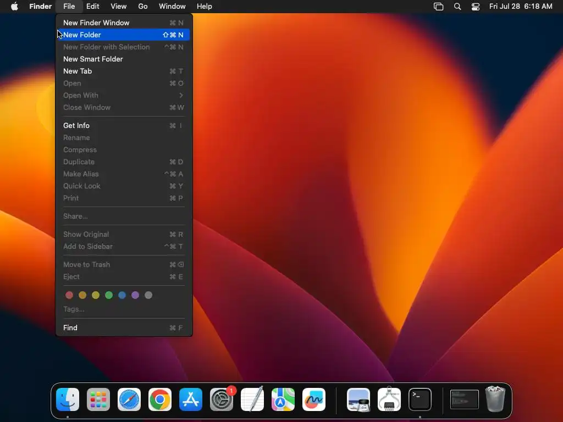This screenshot has height=422, width=563.
Task: Open the View menu
Action: pos(119,7)
